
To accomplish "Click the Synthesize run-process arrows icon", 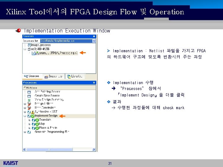I will click(29, 112).
